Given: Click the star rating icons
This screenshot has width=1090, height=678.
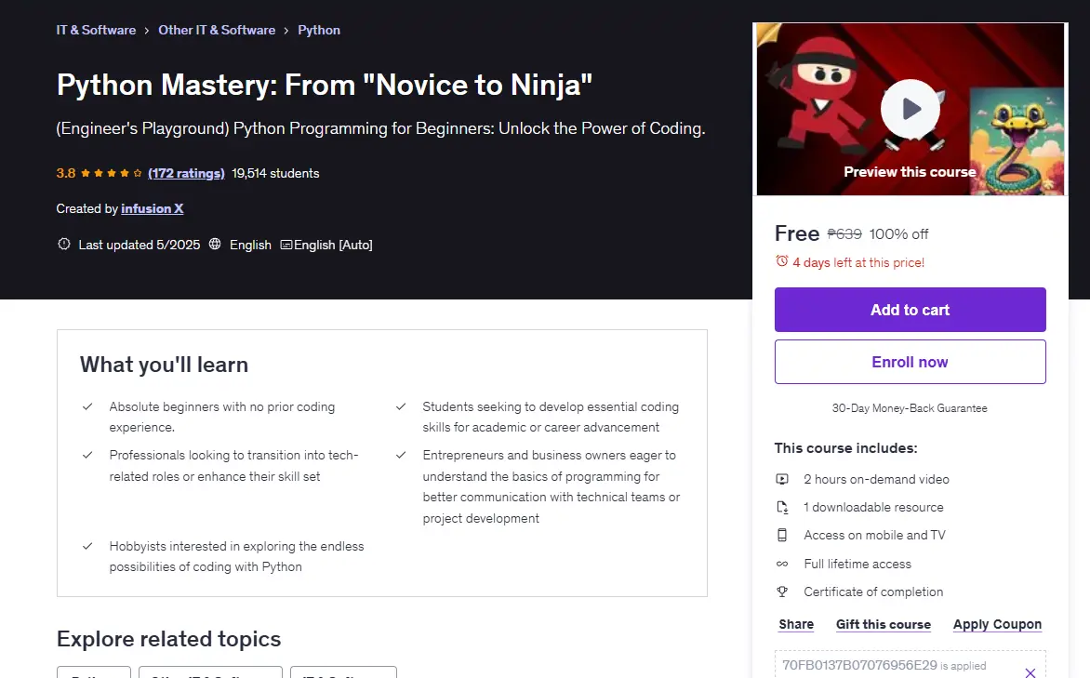Looking at the screenshot, I should click(x=112, y=173).
